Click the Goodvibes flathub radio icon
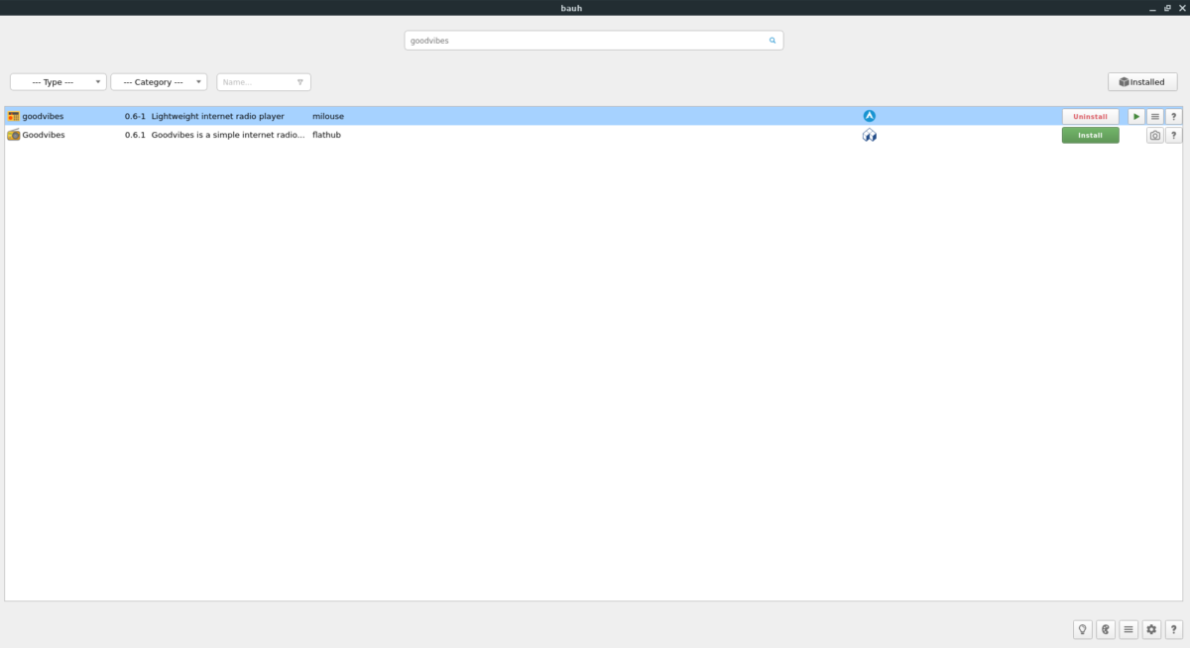 pos(14,135)
